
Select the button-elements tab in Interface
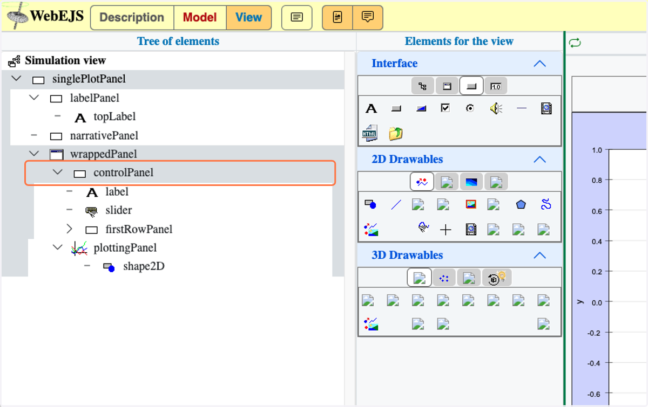pyautogui.click(x=471, y=86)
